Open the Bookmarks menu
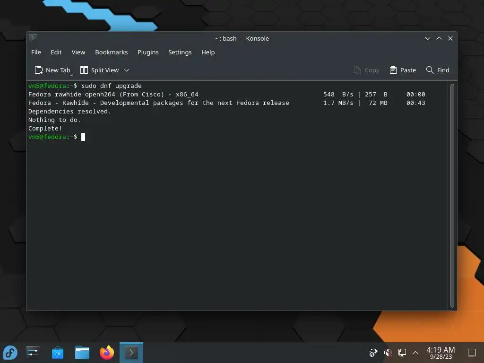Screen dimensions: 484x363 111,52
